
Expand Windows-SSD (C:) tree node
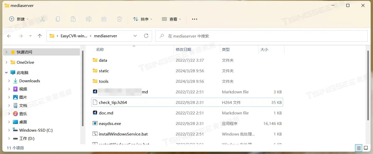click(x=9, y=130)
